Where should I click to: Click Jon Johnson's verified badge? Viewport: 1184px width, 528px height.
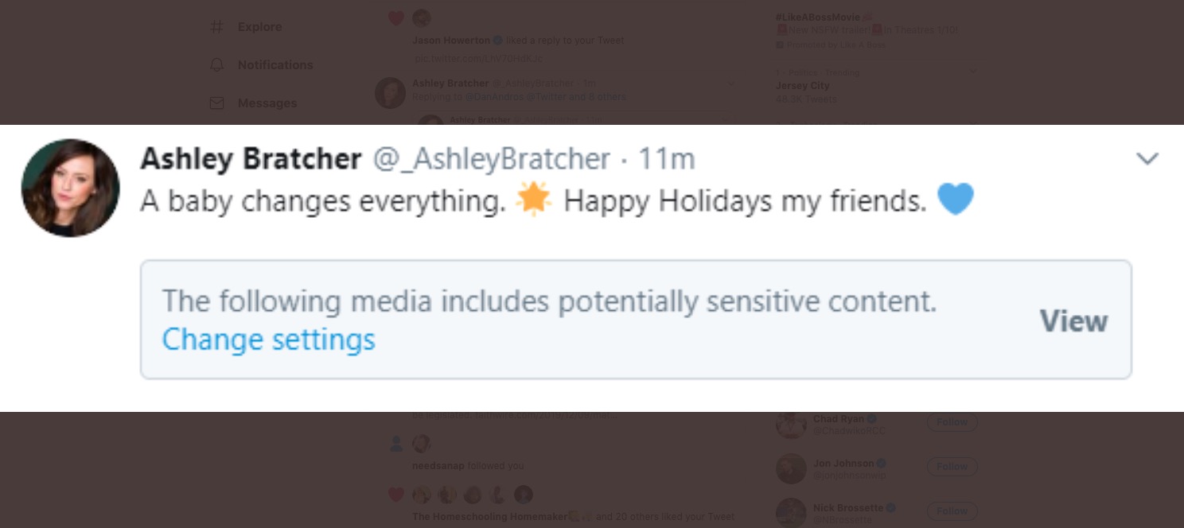883,463
